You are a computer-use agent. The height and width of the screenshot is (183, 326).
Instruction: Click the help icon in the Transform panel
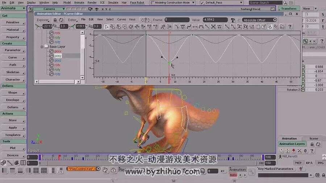click(322, 41)
